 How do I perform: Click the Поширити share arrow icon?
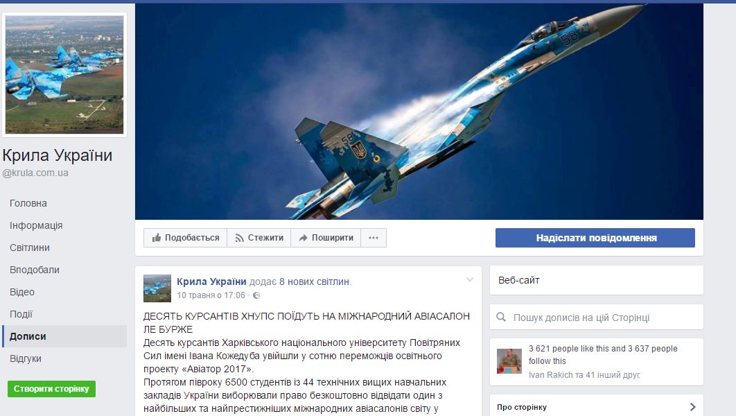point(304,238)
